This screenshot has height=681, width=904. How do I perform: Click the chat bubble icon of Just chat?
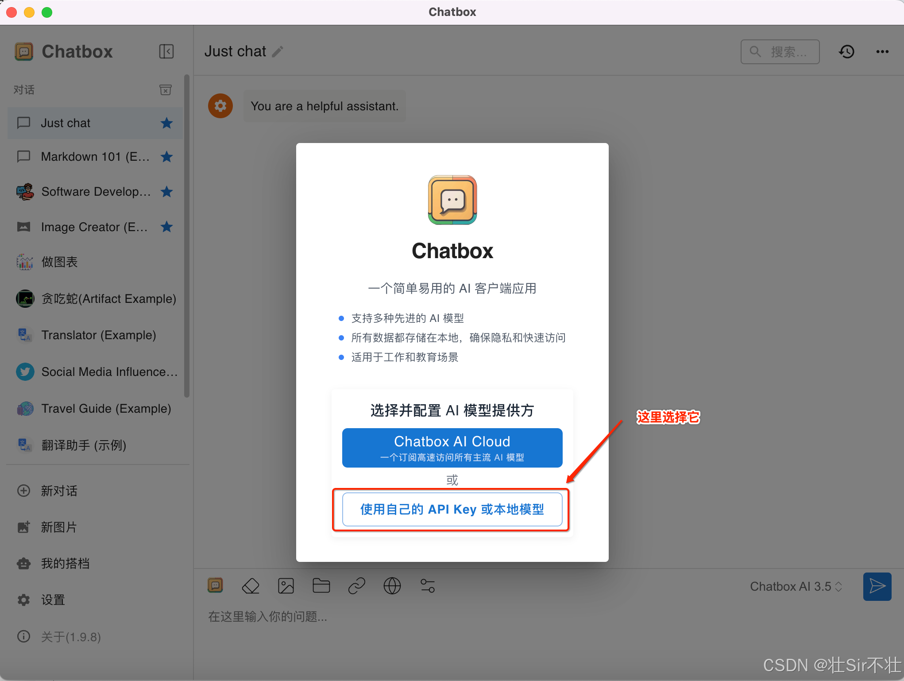[23, 123]
